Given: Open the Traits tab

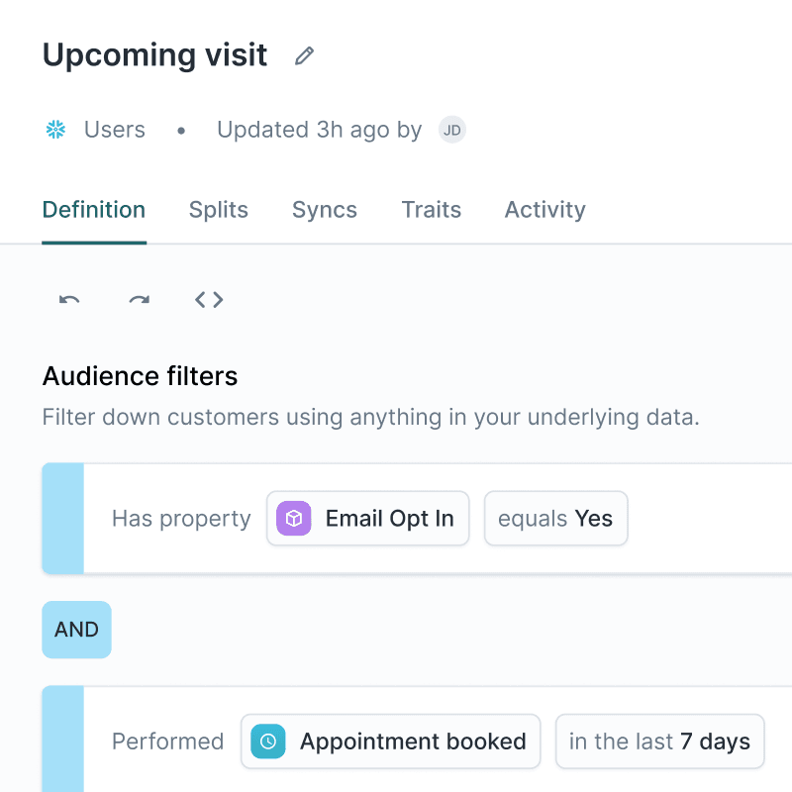Looking at the screenshot, I should click(x=431, y=209).
